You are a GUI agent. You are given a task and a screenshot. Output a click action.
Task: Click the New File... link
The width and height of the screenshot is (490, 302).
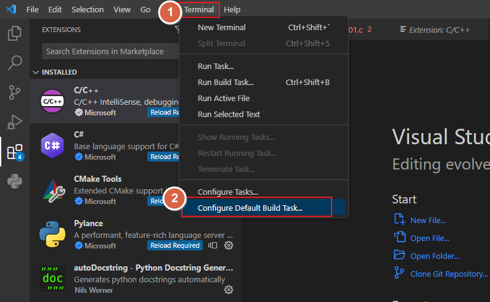(428, 221)
